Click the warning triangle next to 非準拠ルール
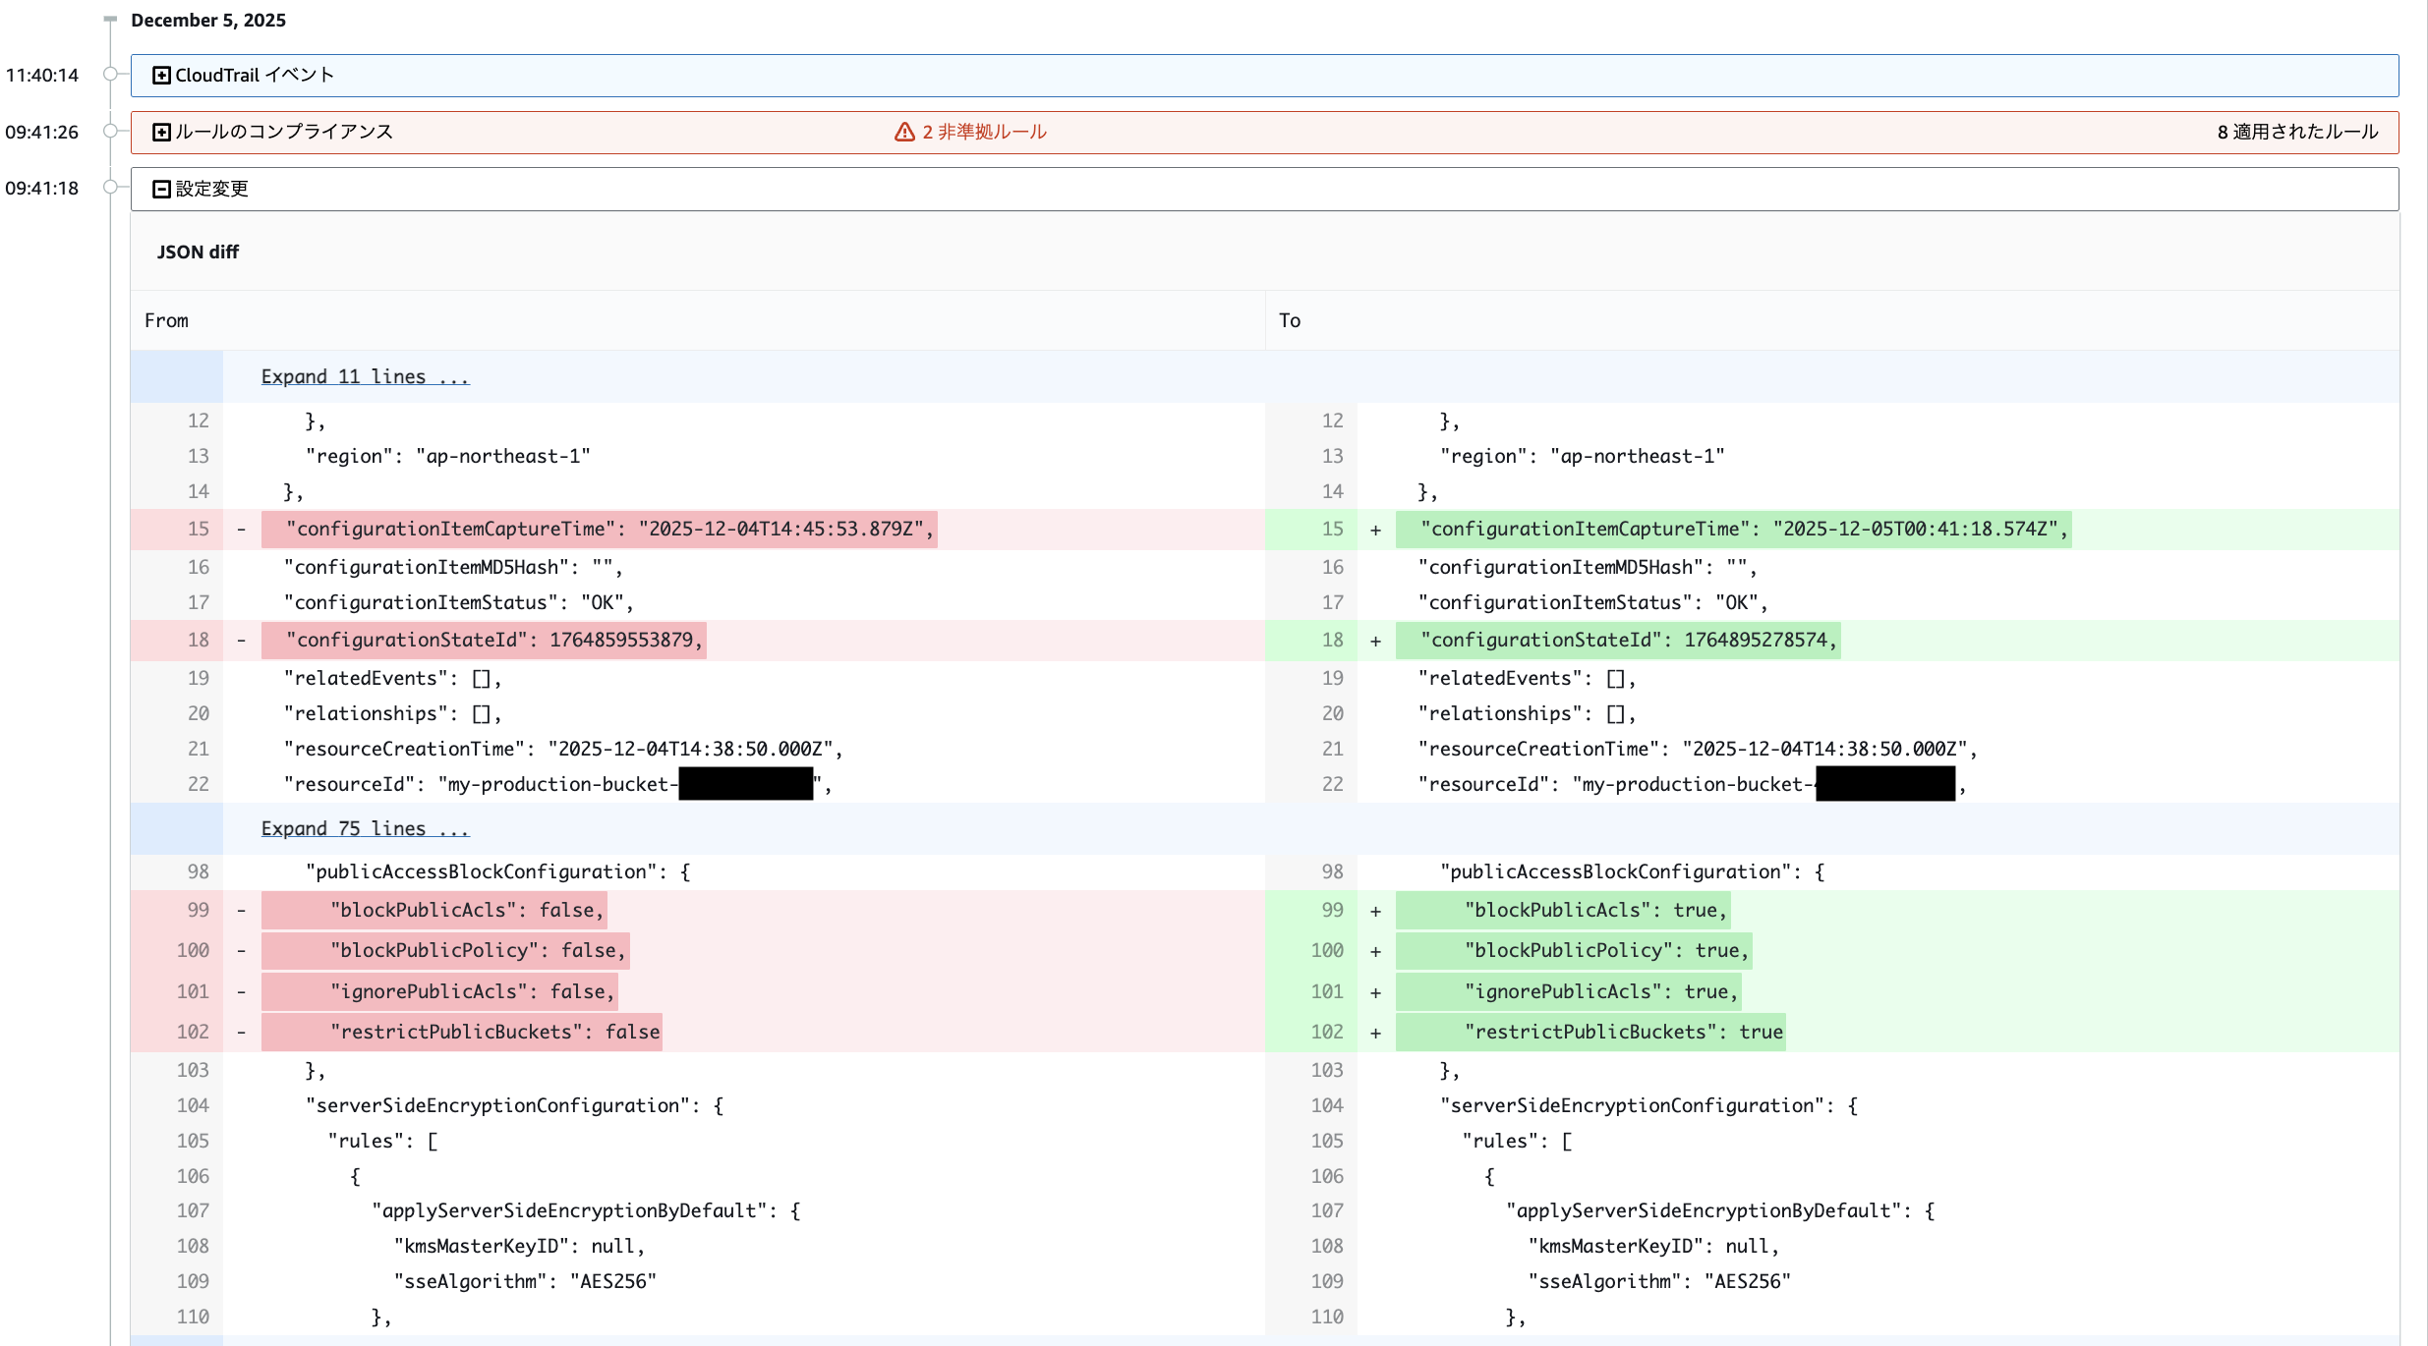The width and height of the screenshot is (2428, 1346). (x=904, y=132)
